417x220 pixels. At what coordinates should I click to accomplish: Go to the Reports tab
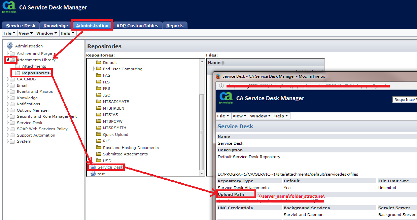[x=175, y=26]
